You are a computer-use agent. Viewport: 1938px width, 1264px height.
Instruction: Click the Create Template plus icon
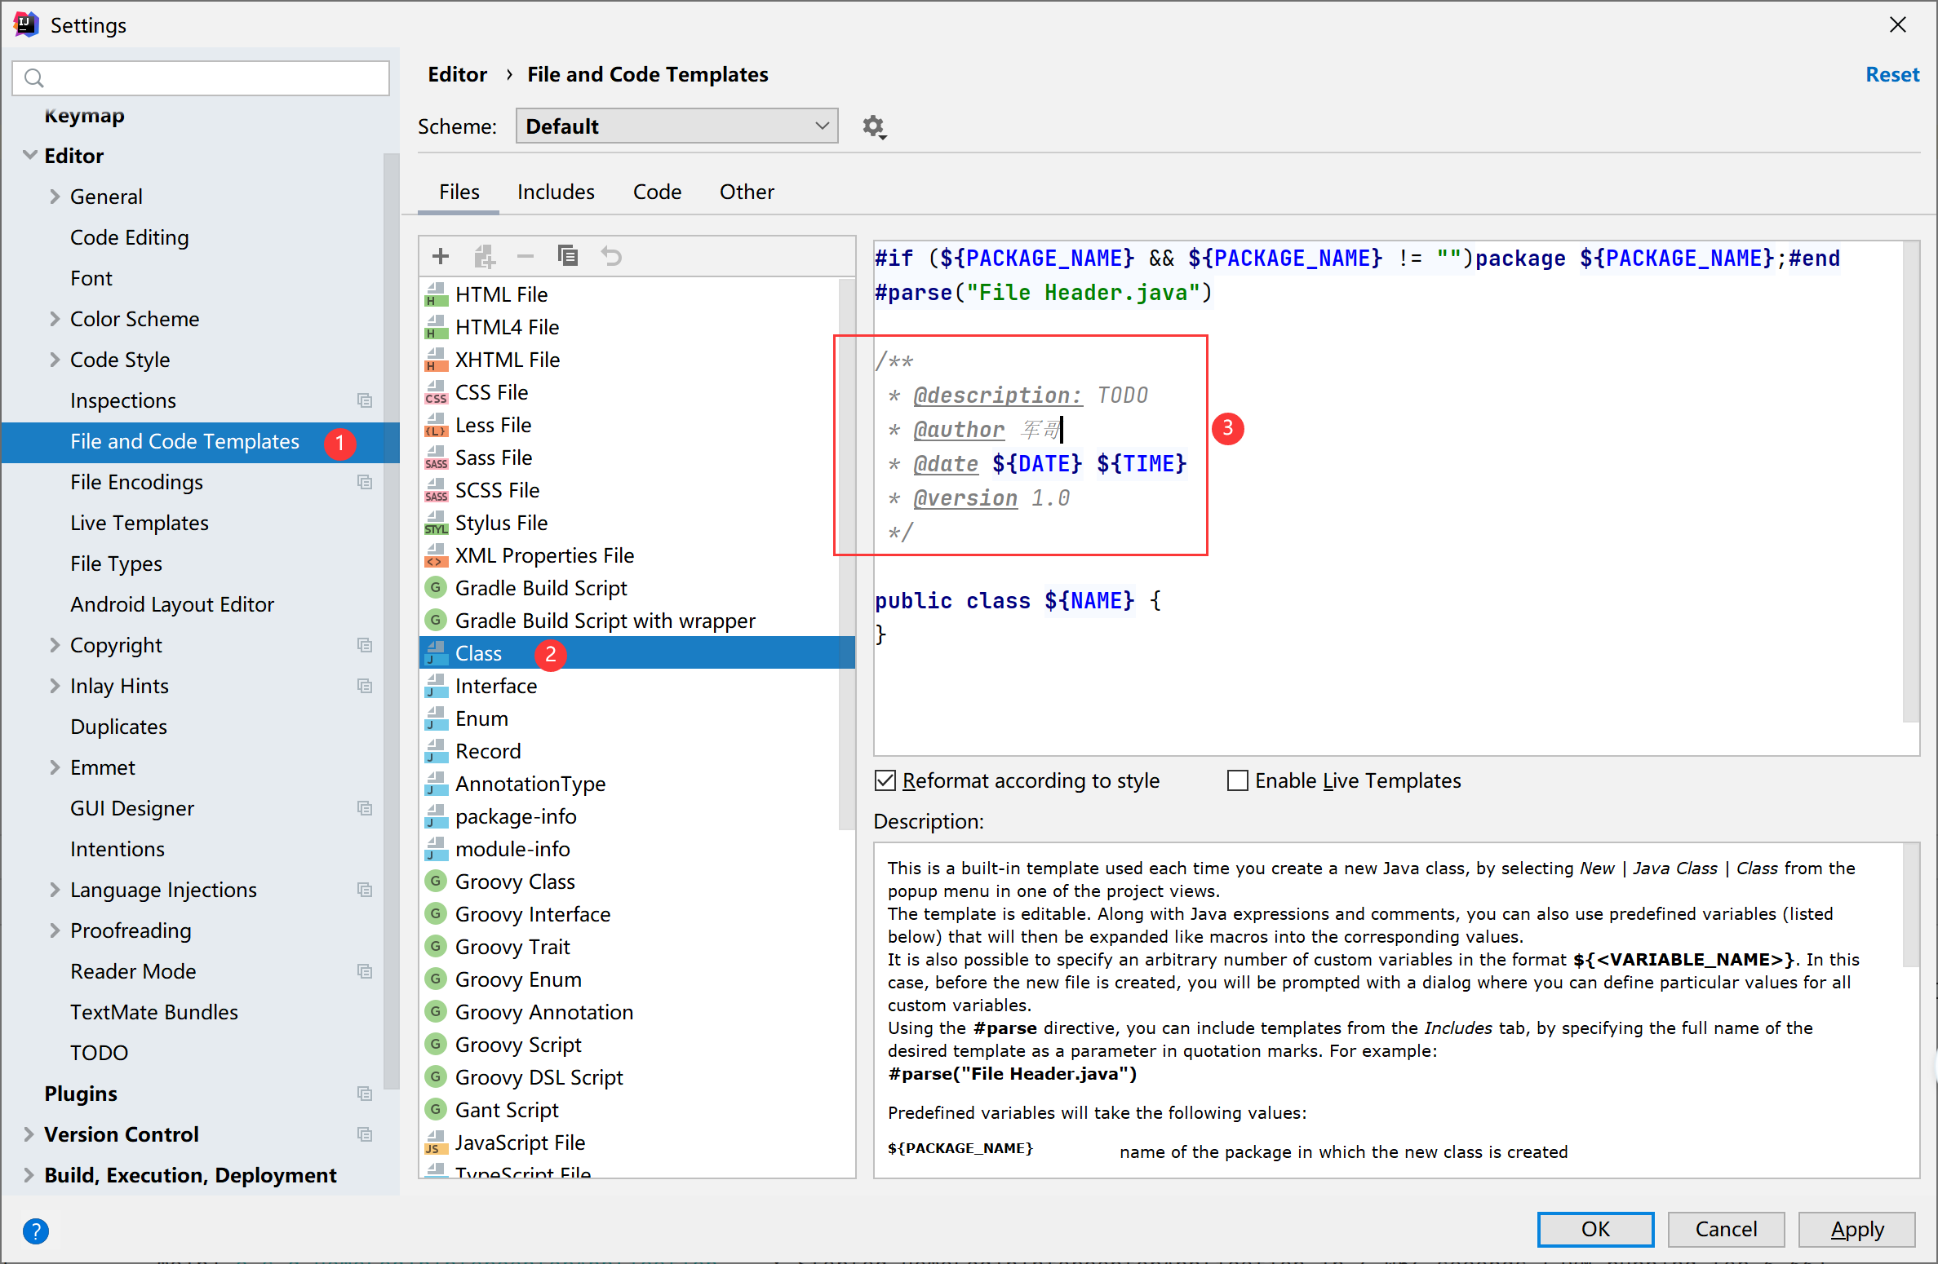coord(441,256)
